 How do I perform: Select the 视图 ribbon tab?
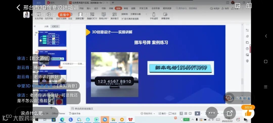coord(133,8)
